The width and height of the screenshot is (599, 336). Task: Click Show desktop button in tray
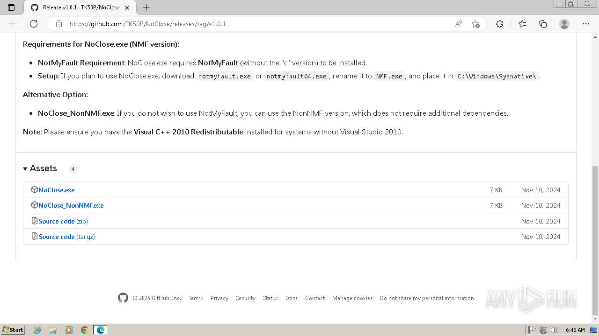(x=593, y=330)
